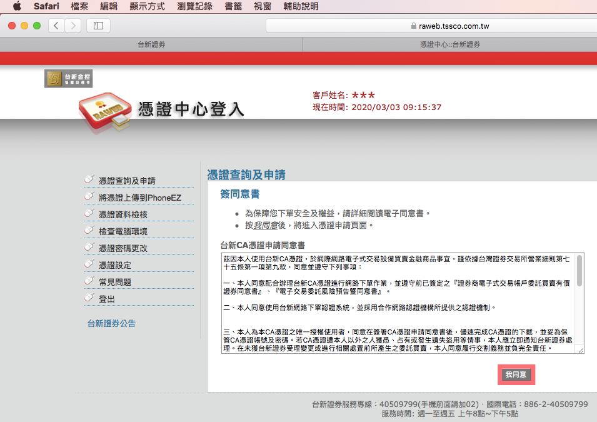Open the Apple menu
Screen dimensions: 597x422
tap(17, 6)
